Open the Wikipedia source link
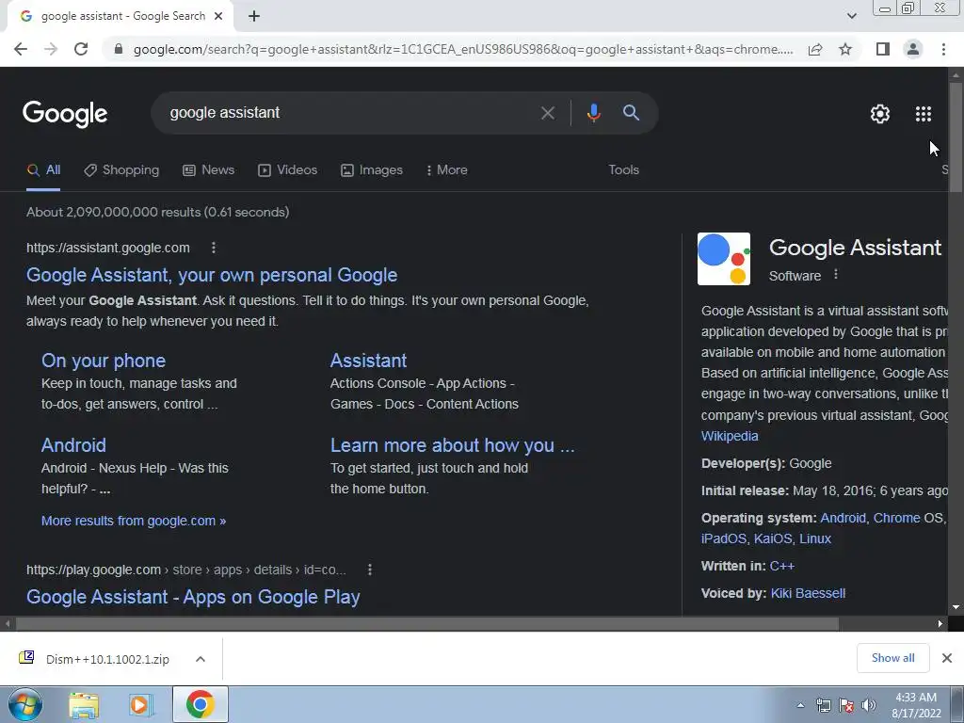 point(730,436)
